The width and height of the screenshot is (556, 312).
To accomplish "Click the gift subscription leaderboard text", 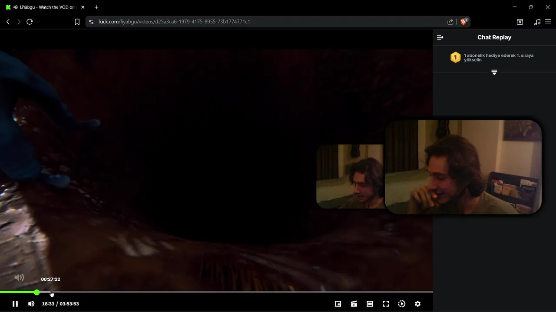I will click(x=498, y=57).
